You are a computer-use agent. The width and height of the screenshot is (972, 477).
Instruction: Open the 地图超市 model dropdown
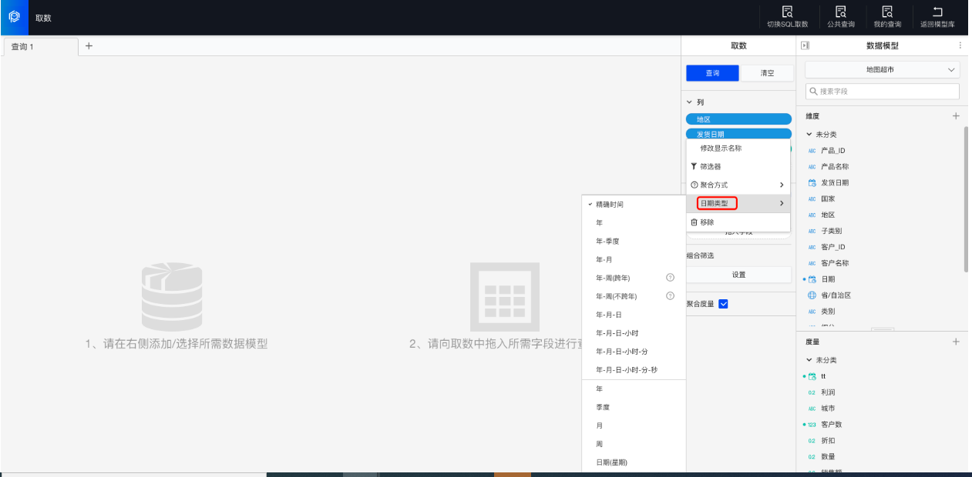pos(883,70)
